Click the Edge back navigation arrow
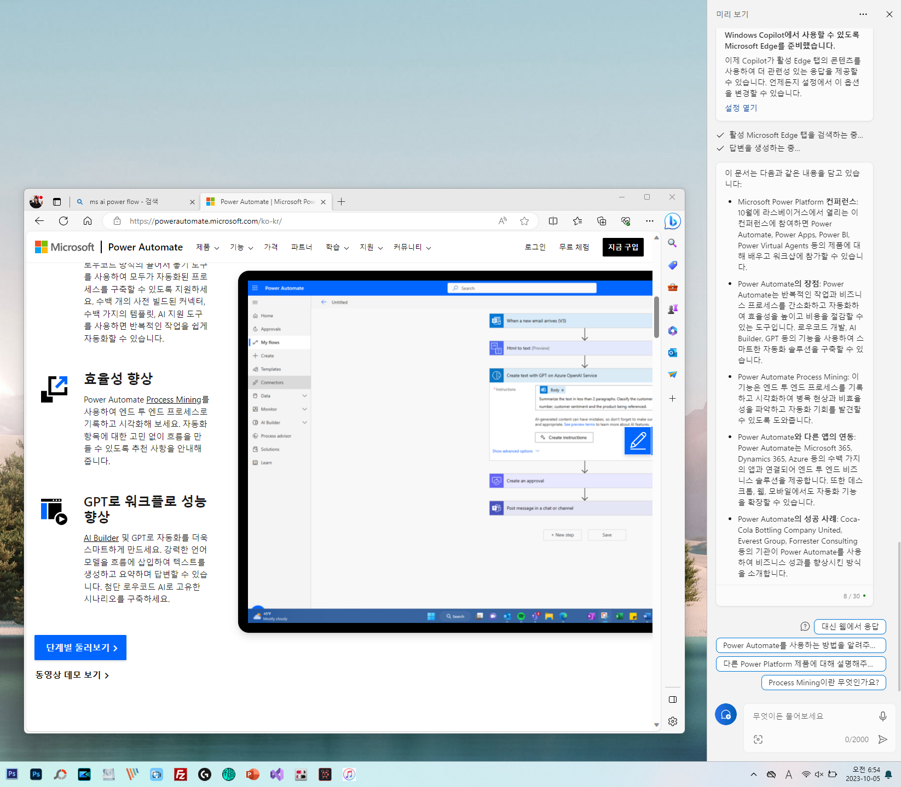Screen dimensions: 901x787 tap(39, 221)
